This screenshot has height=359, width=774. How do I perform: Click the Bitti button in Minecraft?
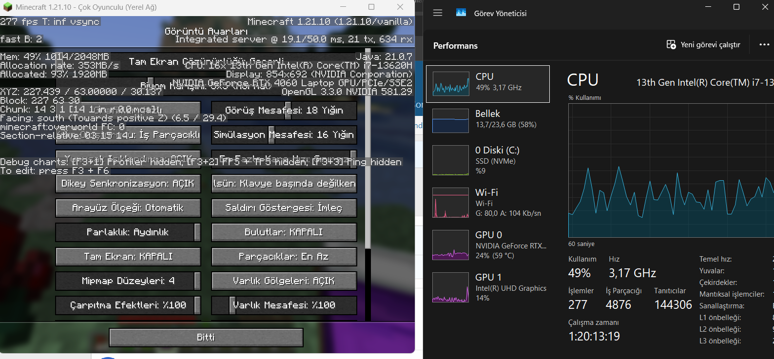(206, 338)
